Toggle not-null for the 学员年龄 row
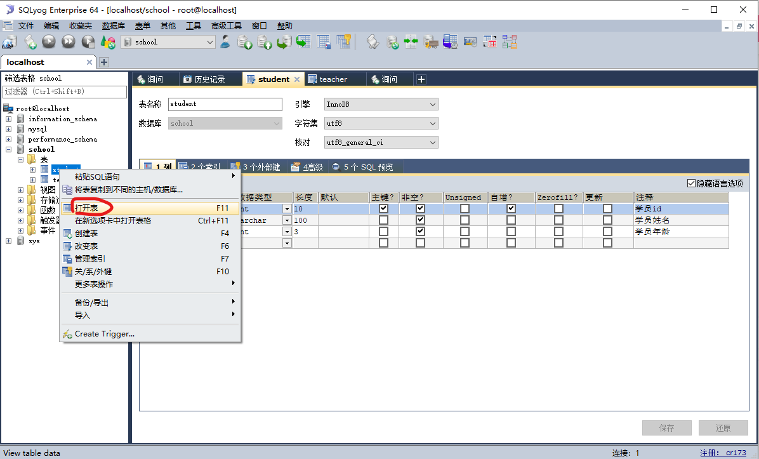759x459 pixels. (x=420, y=232)
